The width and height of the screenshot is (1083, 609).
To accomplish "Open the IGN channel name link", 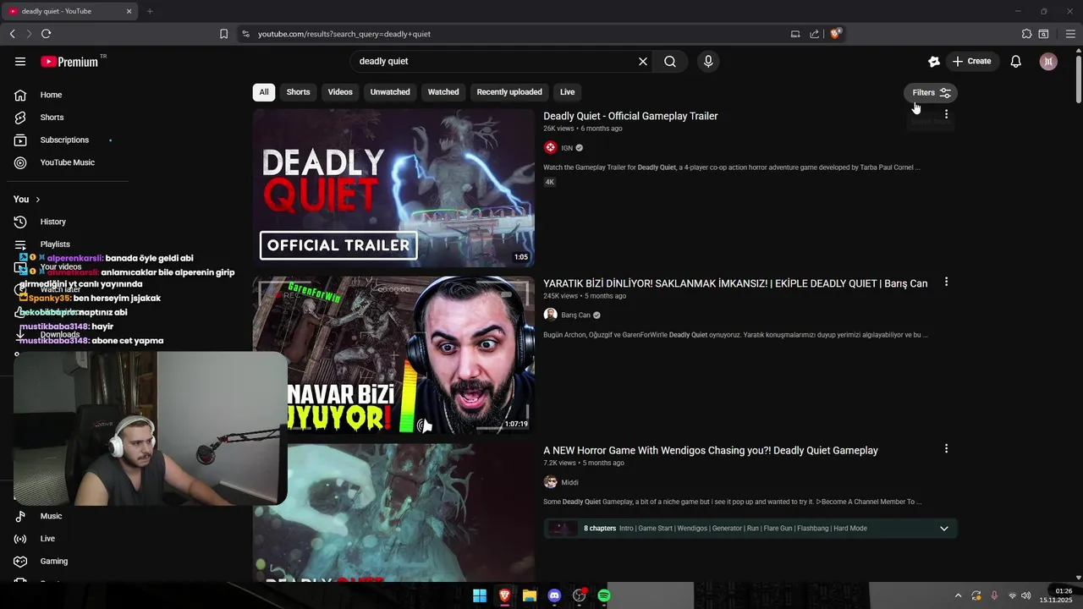I will coord(567,148).
